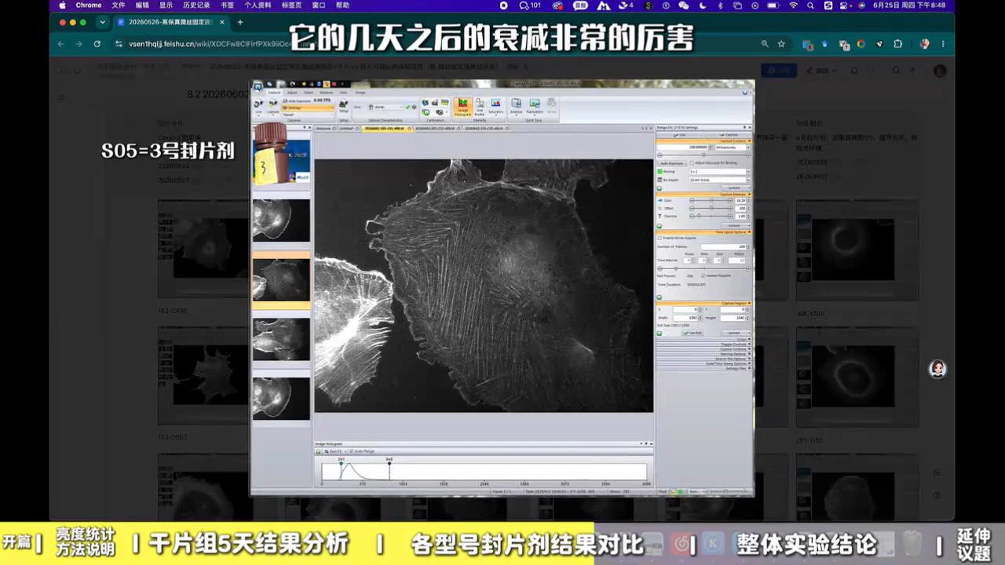The height and width of the screenshot is (565, 1005).
Task: Click the Chrome reload button
Action: [x=97, y=44]
